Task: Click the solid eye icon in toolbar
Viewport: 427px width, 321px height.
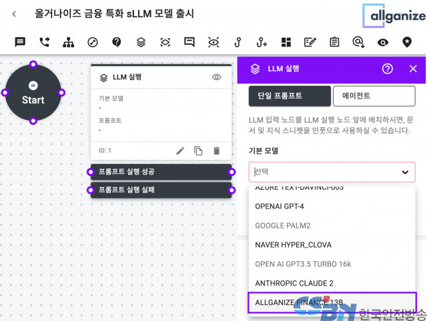Action: coord(382,42)
